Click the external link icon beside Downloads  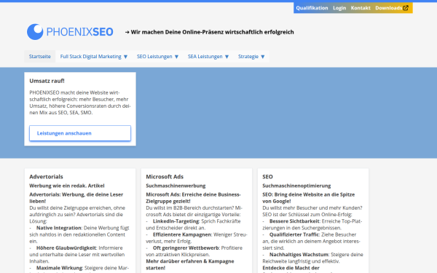tap(406, 8)
